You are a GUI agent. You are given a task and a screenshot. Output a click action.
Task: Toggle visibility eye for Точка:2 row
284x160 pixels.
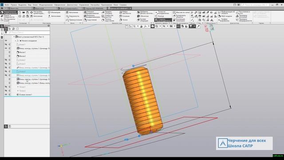pyautogui.click(x=6, y=91)
